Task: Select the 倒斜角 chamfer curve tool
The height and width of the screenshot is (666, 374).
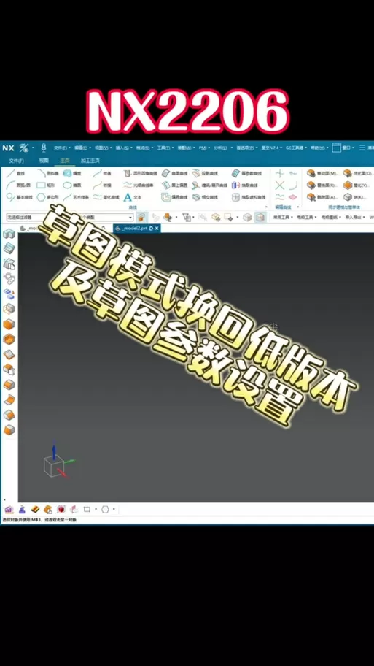Action: tap(48, 173)
